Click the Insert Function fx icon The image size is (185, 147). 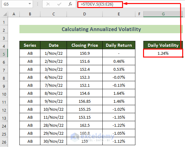click(70, 4)
